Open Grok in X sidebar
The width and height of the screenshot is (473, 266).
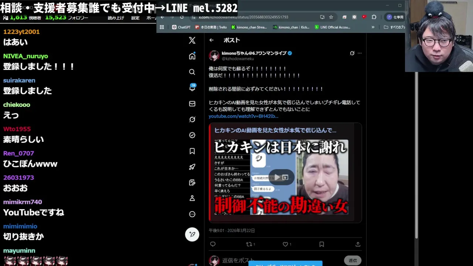(x=192, y=119)
